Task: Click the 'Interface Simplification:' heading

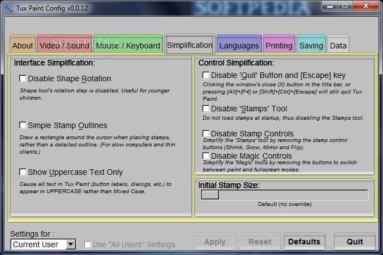Action: [x=54, y=63]
